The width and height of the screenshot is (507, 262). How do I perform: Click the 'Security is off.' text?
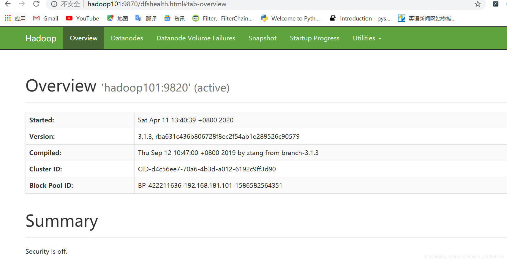(46, 251)
